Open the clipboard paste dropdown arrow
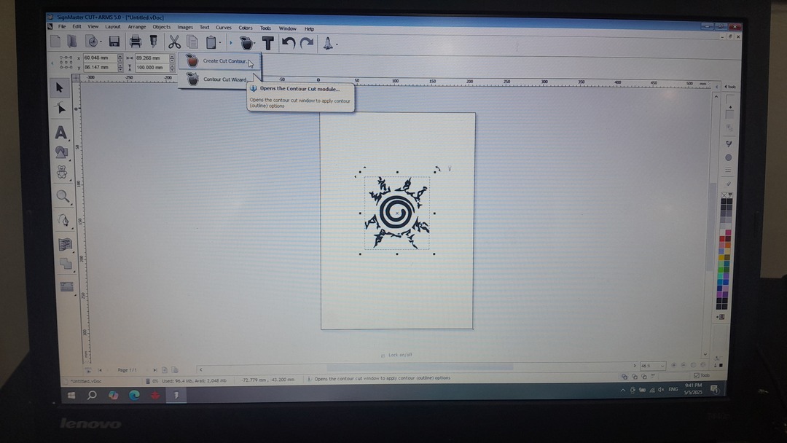The image size is (787, 443). (220, 43)
